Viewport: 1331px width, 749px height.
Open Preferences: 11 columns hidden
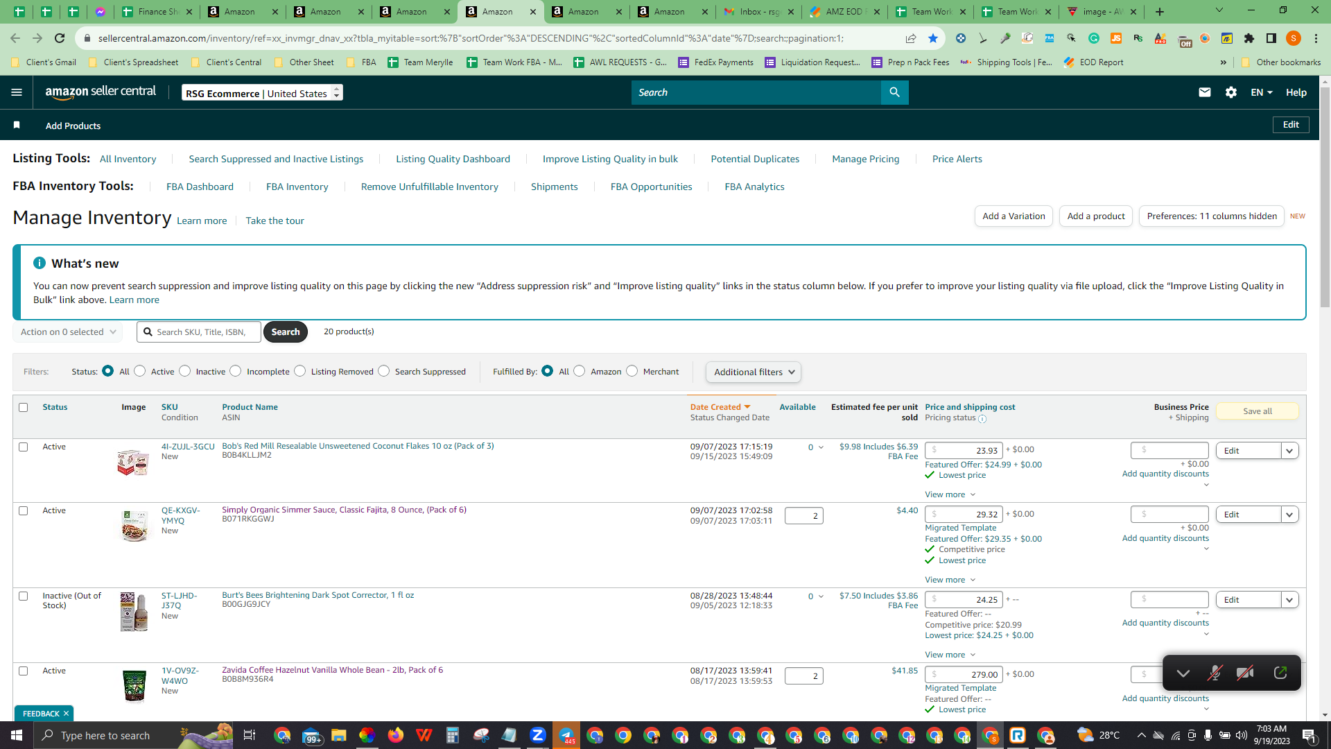click(1212, 216)
